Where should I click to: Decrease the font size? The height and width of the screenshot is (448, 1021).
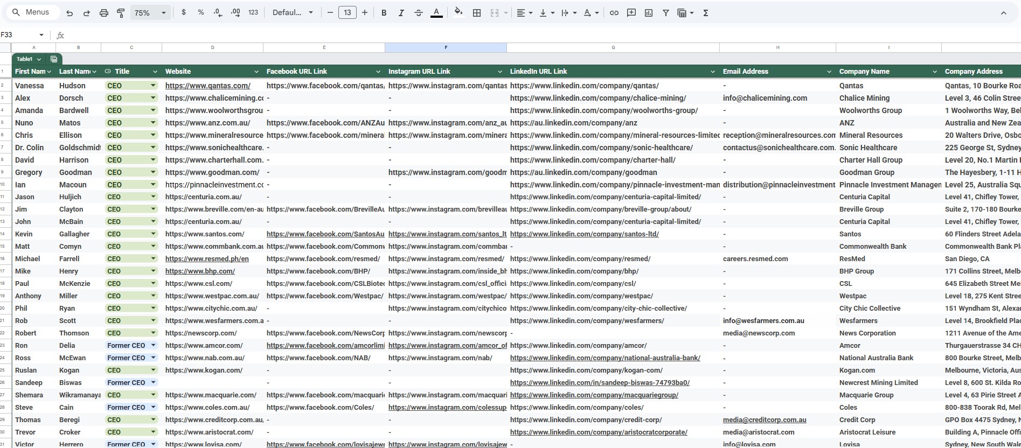(330, 12)
